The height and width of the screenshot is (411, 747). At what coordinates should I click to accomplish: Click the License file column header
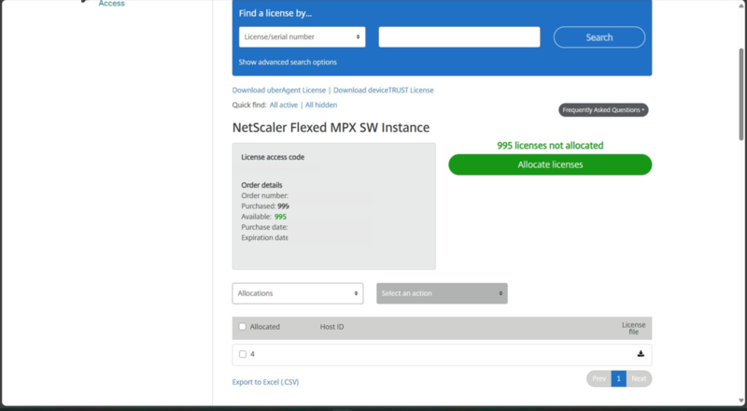[633, 328]
